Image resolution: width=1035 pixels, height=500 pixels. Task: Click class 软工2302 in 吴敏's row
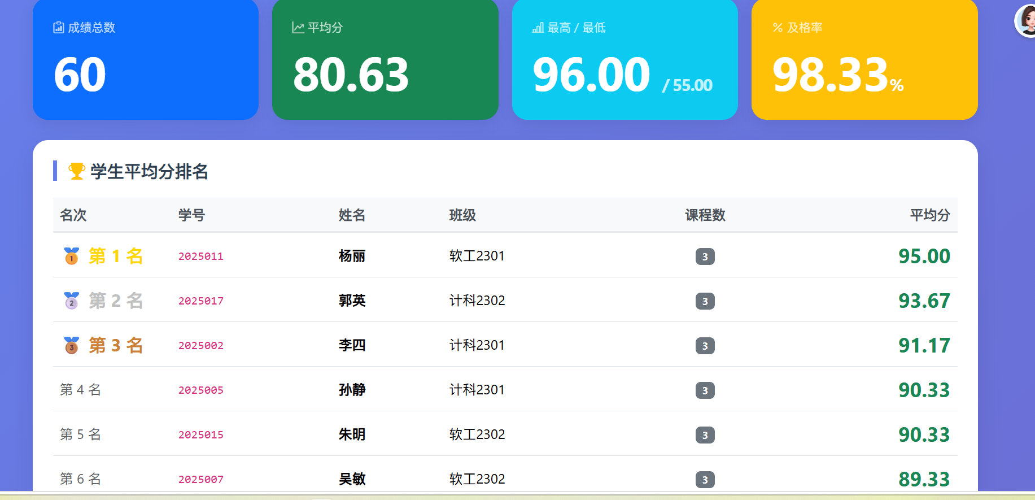[477, 479]
